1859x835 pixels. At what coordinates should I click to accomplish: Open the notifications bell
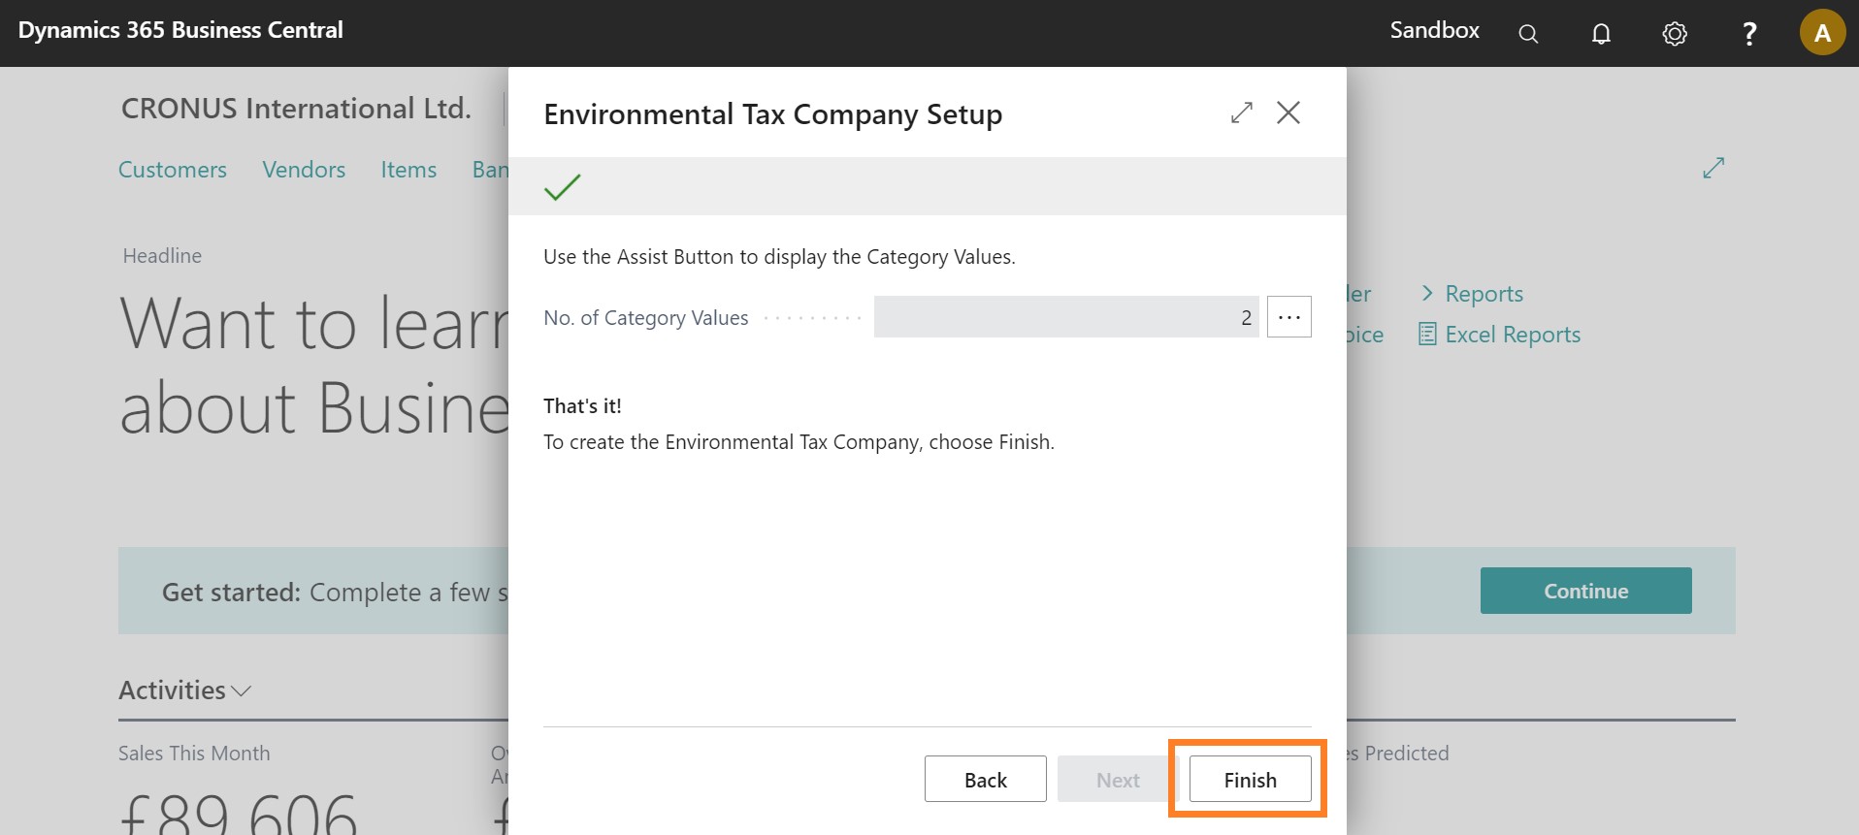[x=1601, y=34]
